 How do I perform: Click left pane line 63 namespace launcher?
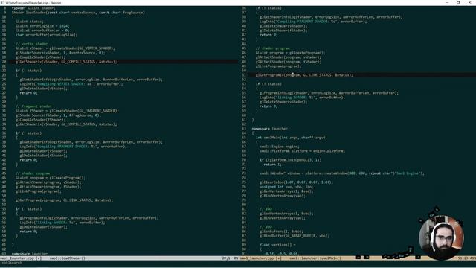pyautogui.click(x=30, y=254)
